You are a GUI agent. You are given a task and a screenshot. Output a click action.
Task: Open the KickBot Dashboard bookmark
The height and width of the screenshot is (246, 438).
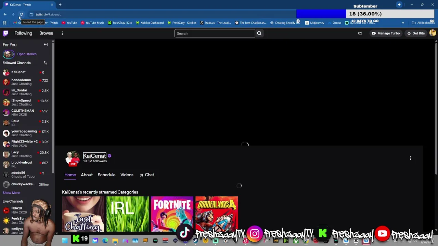pyautogui.click(x=150, y=23)
